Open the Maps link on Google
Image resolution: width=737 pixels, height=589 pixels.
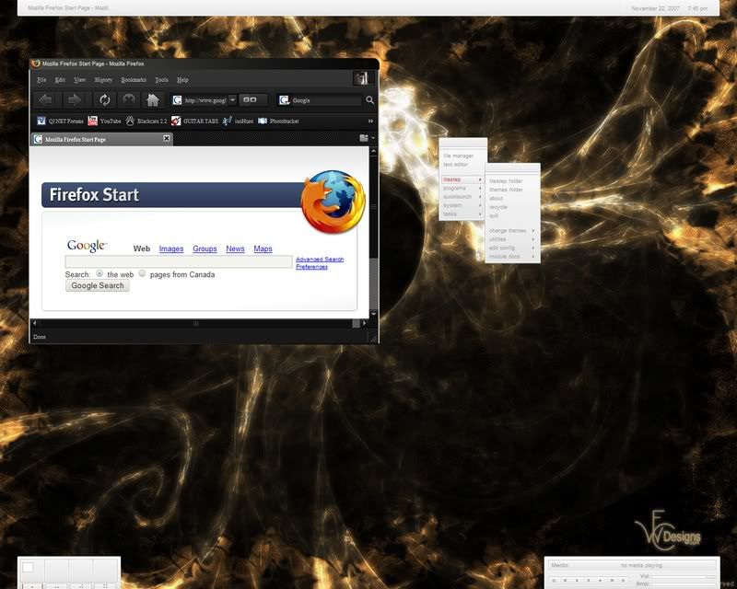tap(263, 248)
